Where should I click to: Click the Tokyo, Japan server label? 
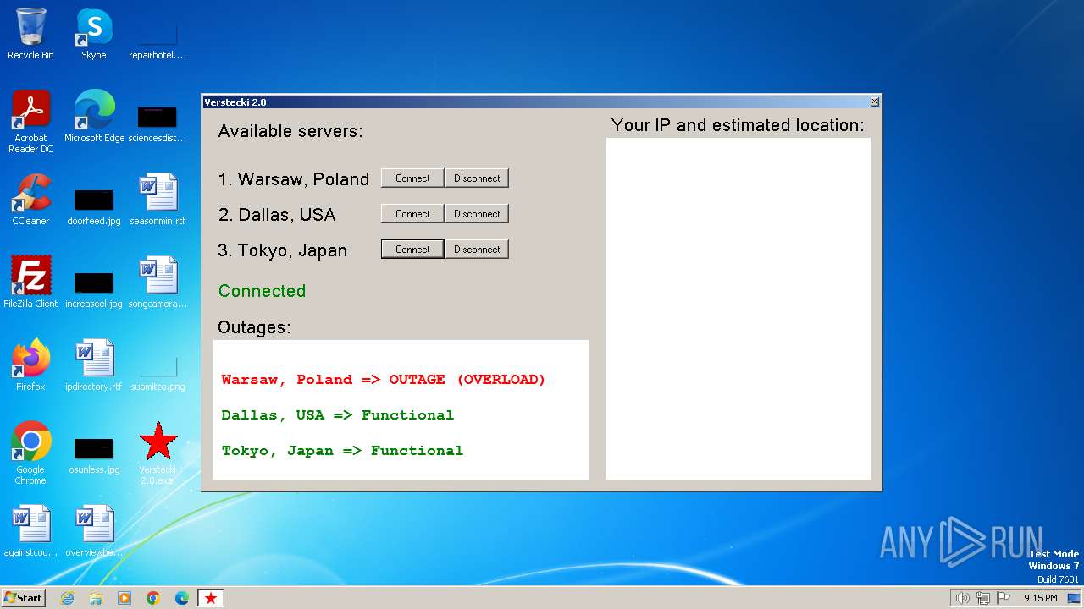[283, 250]
